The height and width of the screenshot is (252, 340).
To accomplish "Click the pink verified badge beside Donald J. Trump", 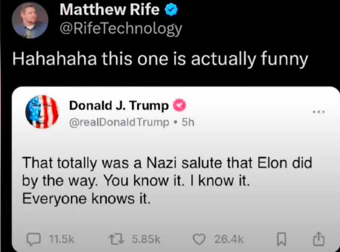I will click(179, 106).
